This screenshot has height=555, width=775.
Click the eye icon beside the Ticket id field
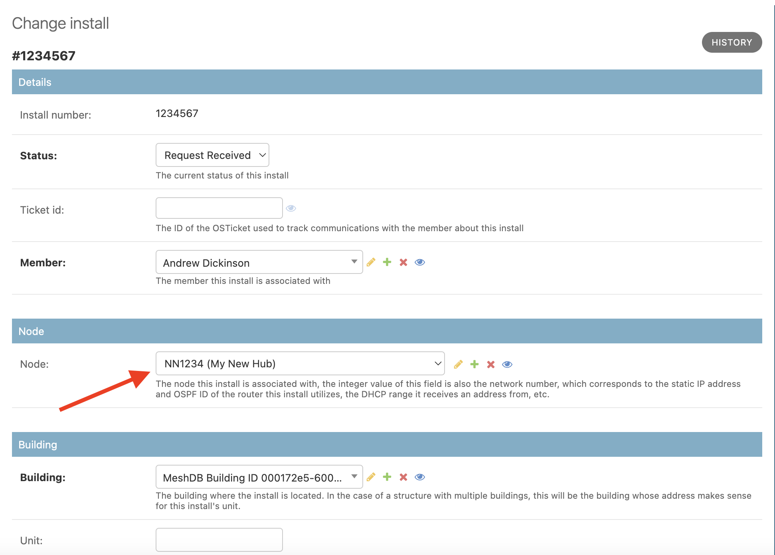[291, 208]
